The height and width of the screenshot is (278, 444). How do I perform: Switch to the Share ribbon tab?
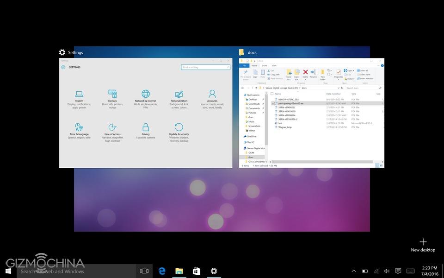pos(265,65)
